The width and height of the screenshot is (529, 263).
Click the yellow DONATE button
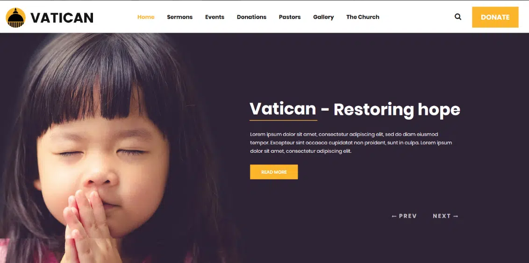coord(495,17)
